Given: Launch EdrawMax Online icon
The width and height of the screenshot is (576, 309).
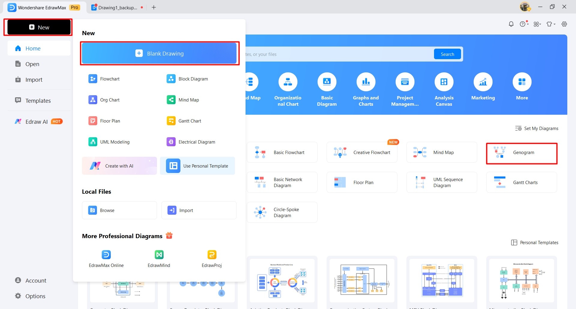Looking at the screenshot, I should [x=106, y=255].
